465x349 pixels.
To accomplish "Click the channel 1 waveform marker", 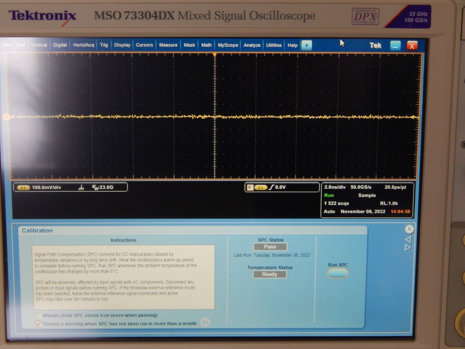I will [x=7, y=116].
